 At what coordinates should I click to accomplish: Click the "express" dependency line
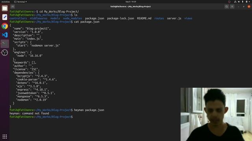point(32,90)
